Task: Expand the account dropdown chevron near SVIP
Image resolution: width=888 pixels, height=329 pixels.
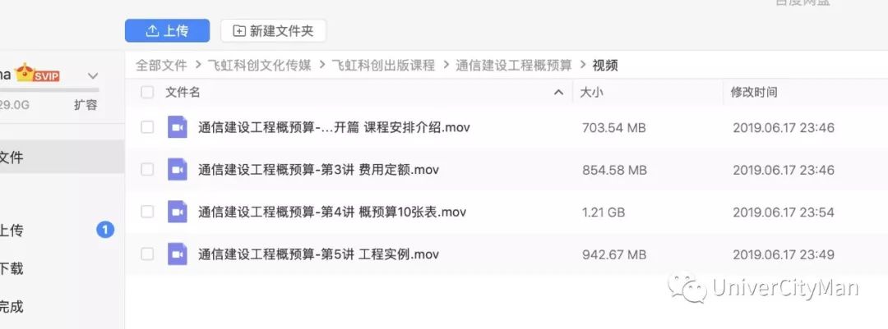Action: [94, 75]
